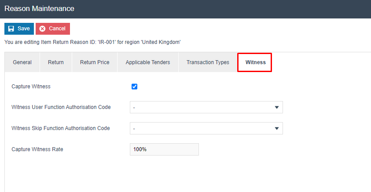Go to the Applicable Tenders tab
The width and height of the screenshot is (371, 192).
coord(148,62)
